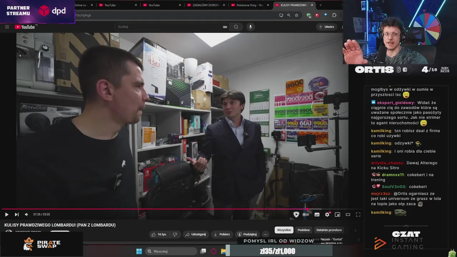Click the Udostępnij share button
The width and height of the screenshot is (457, 257).
point(196,234)
